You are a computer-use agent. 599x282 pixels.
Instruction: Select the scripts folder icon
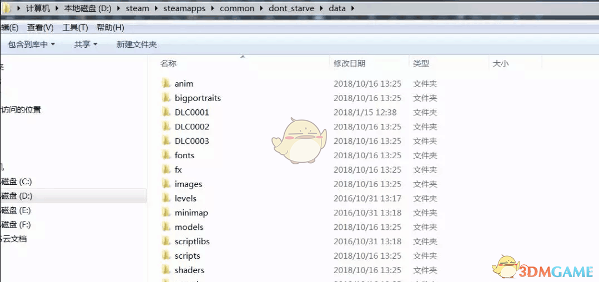tap(166, 255)
